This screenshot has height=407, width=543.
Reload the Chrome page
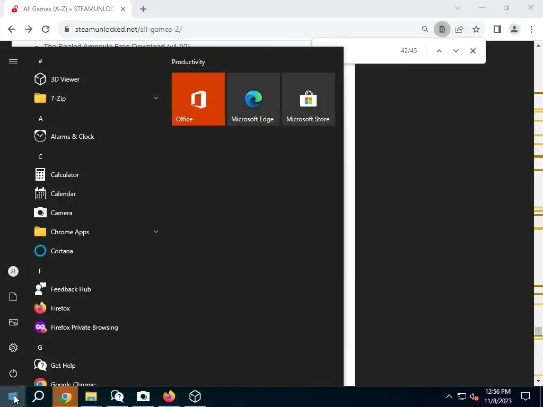[x=46, y=29]
